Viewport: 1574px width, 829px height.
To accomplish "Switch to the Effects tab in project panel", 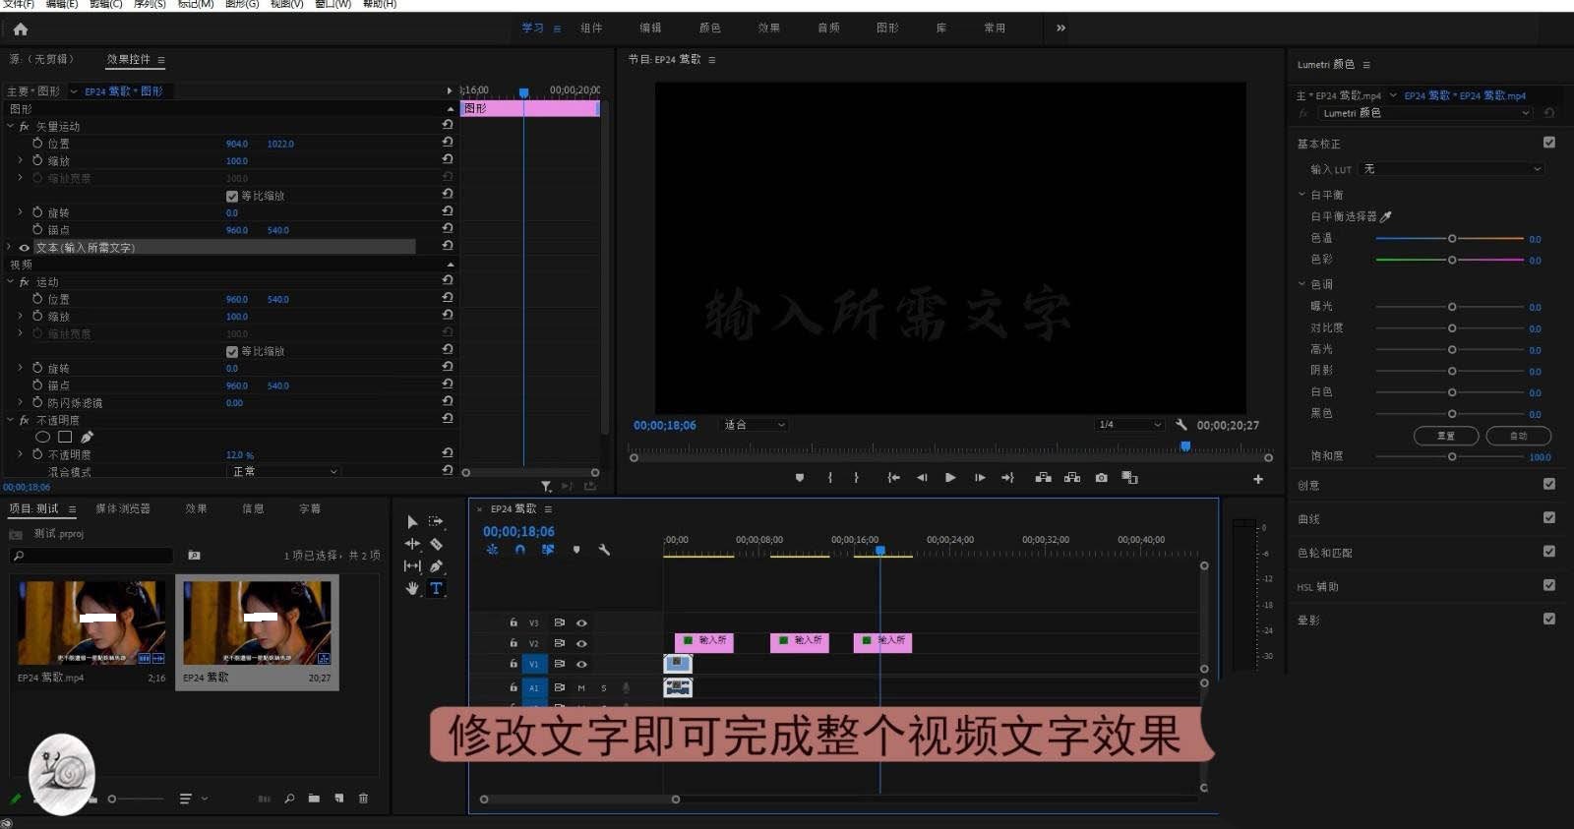I will click(196, 508).
